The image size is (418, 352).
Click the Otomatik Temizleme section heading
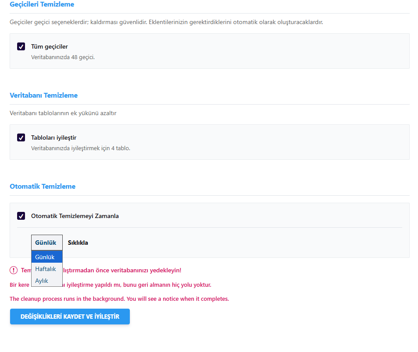(x=43, y=187)
